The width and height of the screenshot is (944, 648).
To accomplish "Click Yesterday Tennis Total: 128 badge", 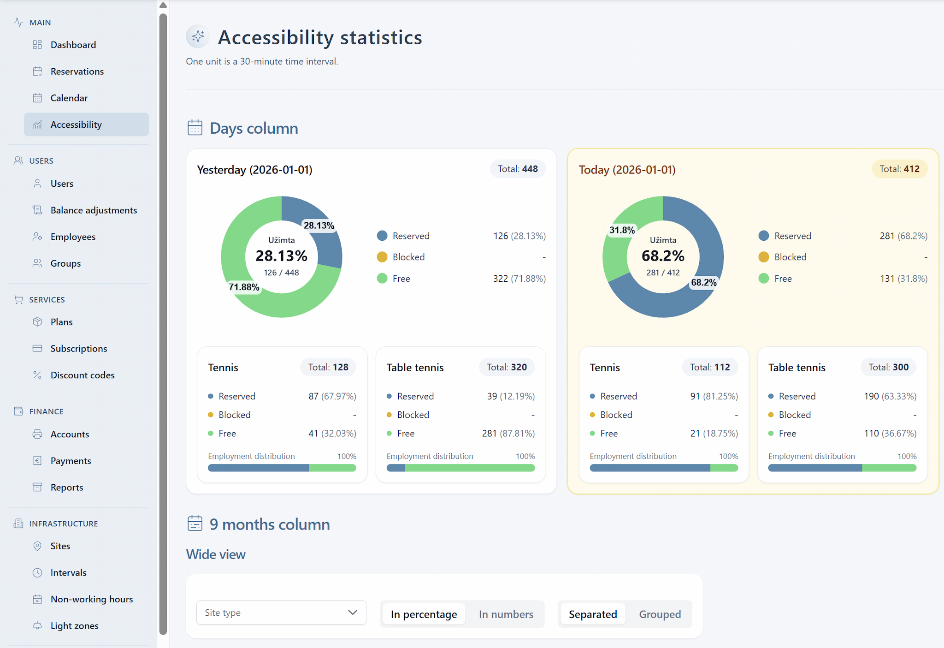I will 328,367.
